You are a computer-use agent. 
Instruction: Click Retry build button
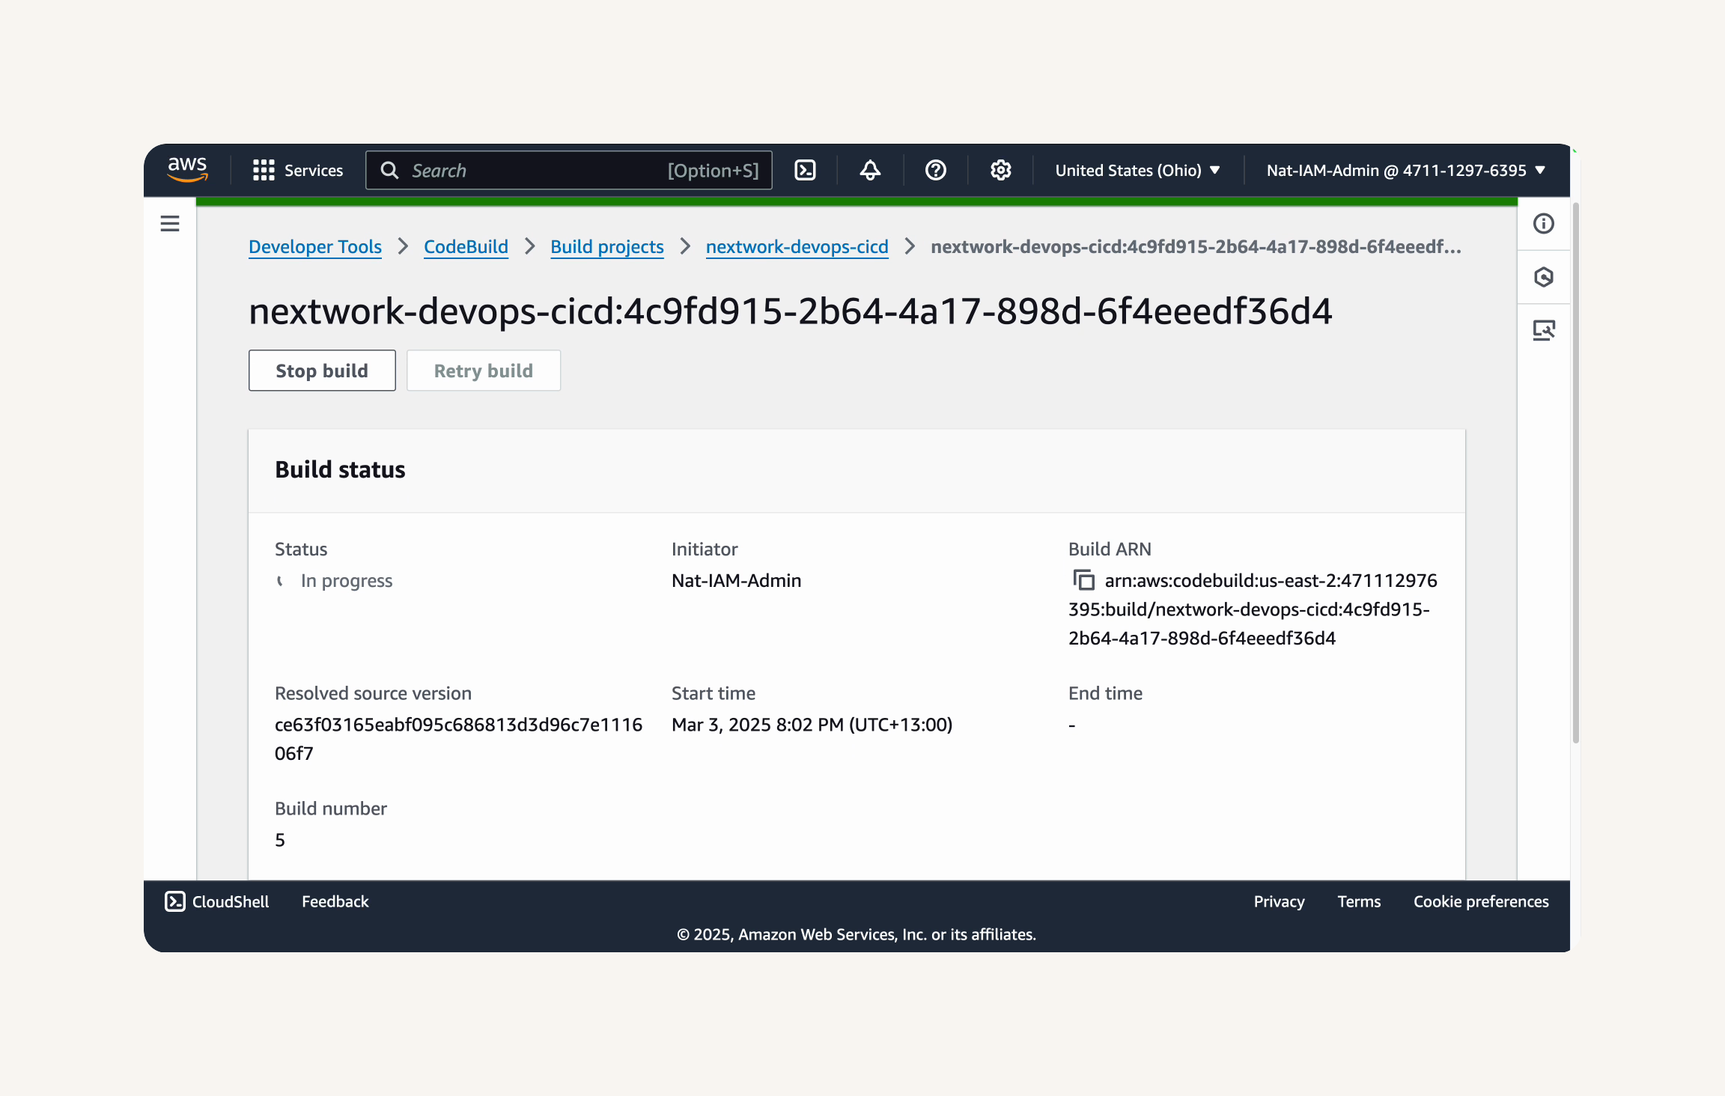click(484, 371)
